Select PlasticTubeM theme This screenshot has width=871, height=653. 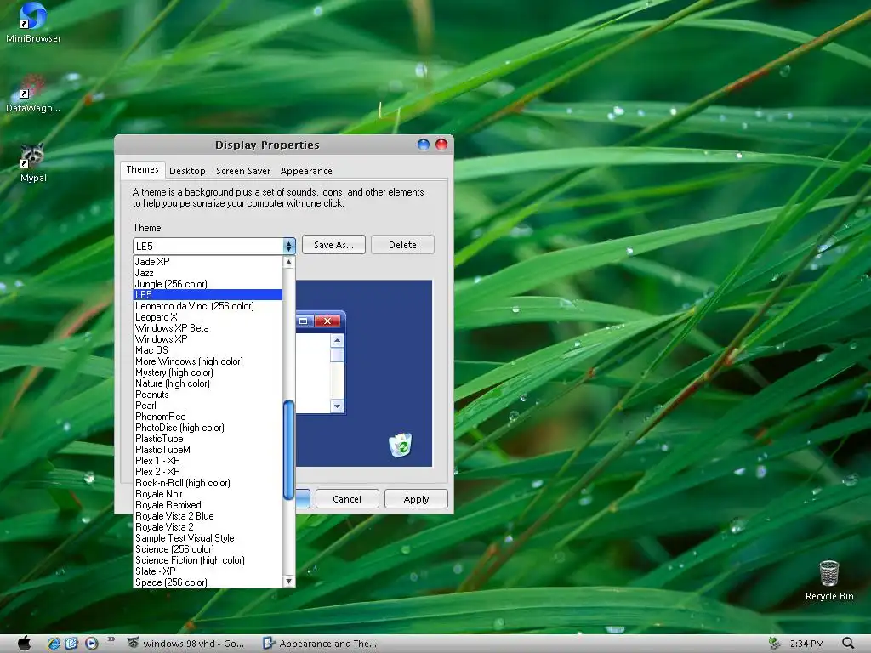(x=208, y=450)
